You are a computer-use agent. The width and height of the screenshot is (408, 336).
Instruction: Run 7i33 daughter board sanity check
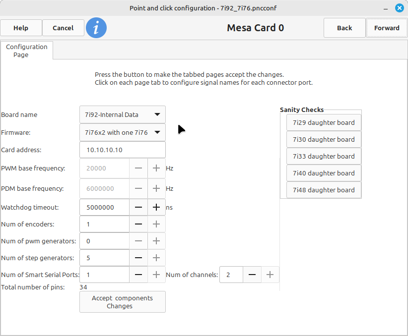click(x=324, y=156)
